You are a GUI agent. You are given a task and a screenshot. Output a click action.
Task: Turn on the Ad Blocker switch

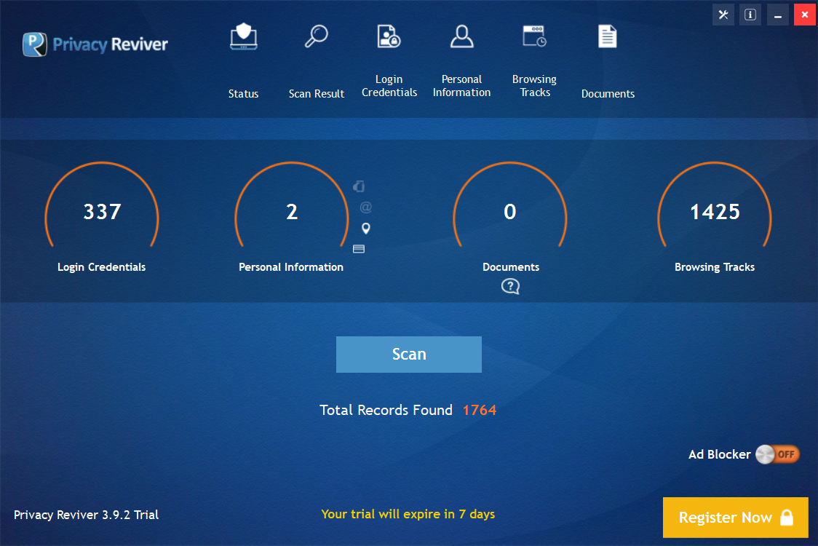[777, 454]
